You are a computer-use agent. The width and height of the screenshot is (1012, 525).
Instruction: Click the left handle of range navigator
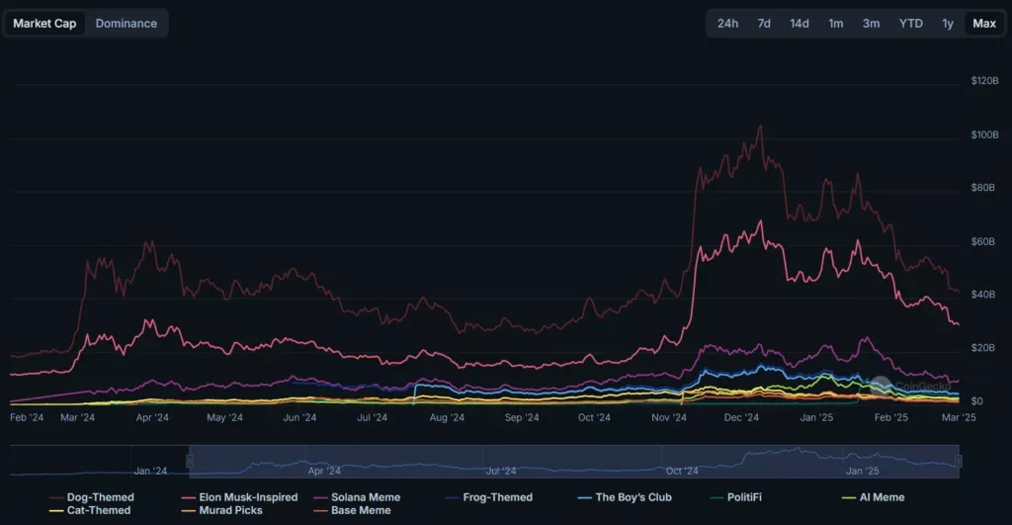(190, 462)
